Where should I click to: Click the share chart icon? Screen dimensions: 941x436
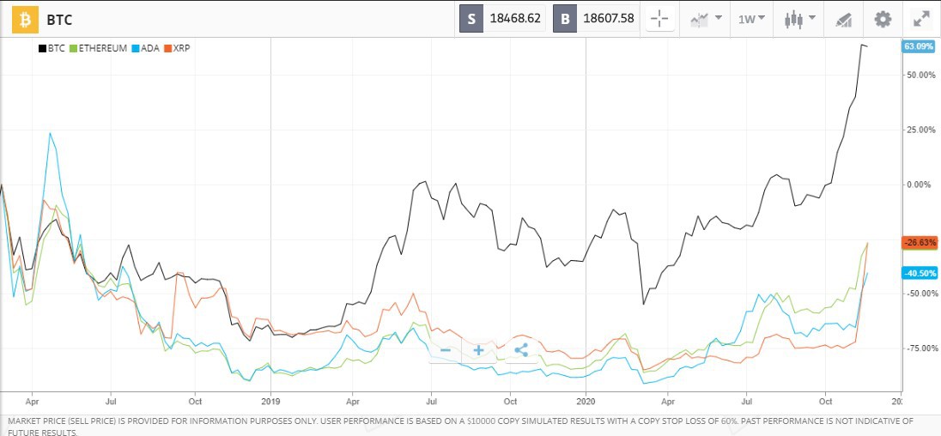[521, 349]
